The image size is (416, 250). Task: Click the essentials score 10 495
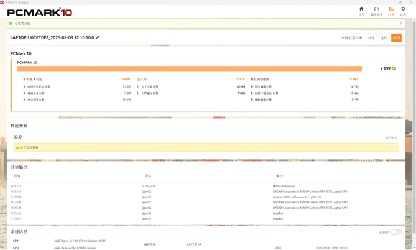(x=126, y=79)
